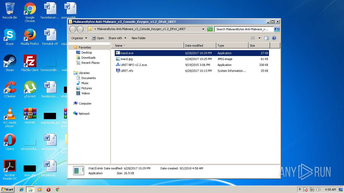The height and width of the screenshot is (193, 344).
Task: Open Explorer help question mark icon
Action: pos(274,38)
